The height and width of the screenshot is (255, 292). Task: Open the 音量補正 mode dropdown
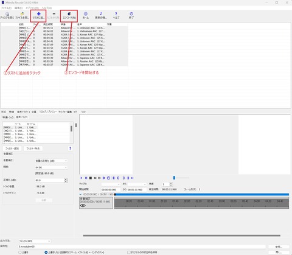[x=51, y=161]
